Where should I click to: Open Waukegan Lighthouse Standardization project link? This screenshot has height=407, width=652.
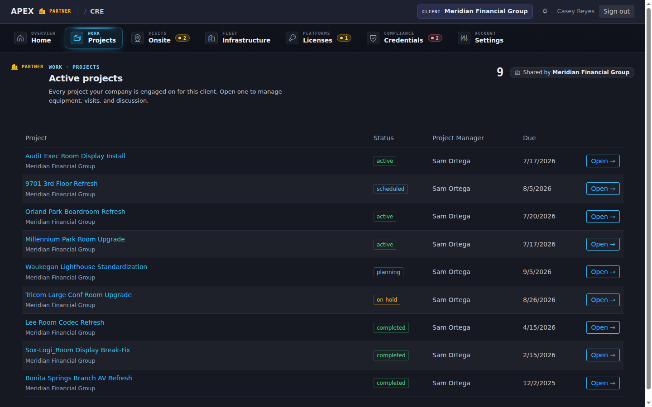86,267
